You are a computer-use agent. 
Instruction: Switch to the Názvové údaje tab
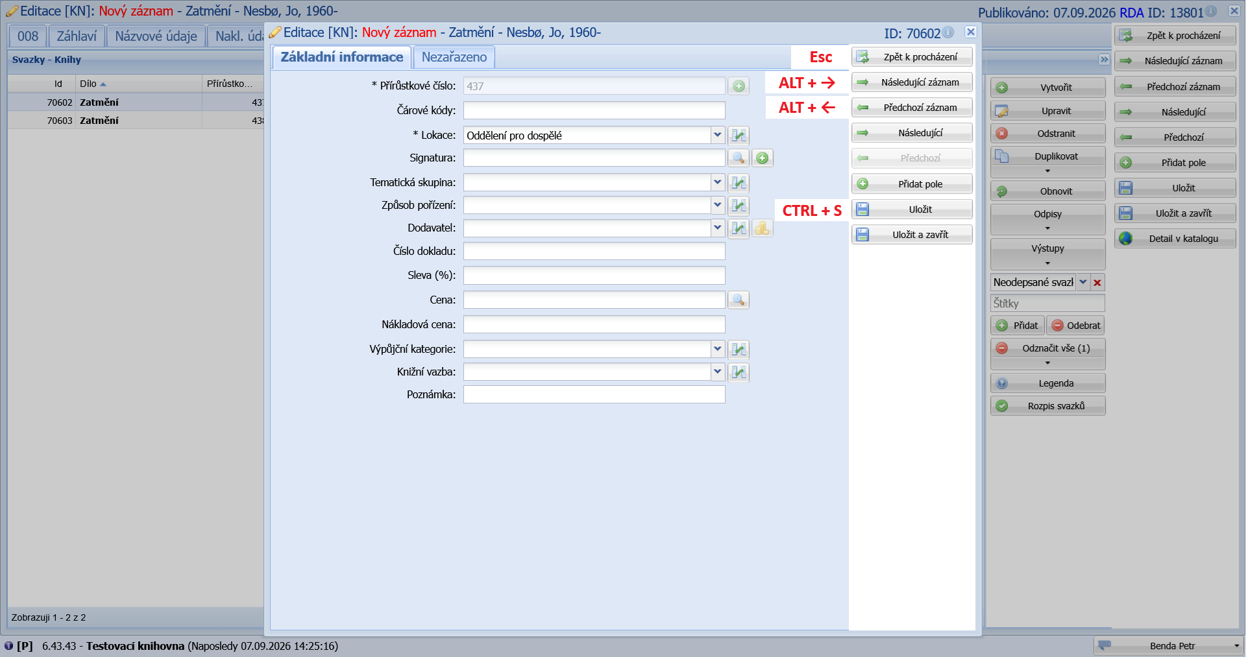(156, 36)
